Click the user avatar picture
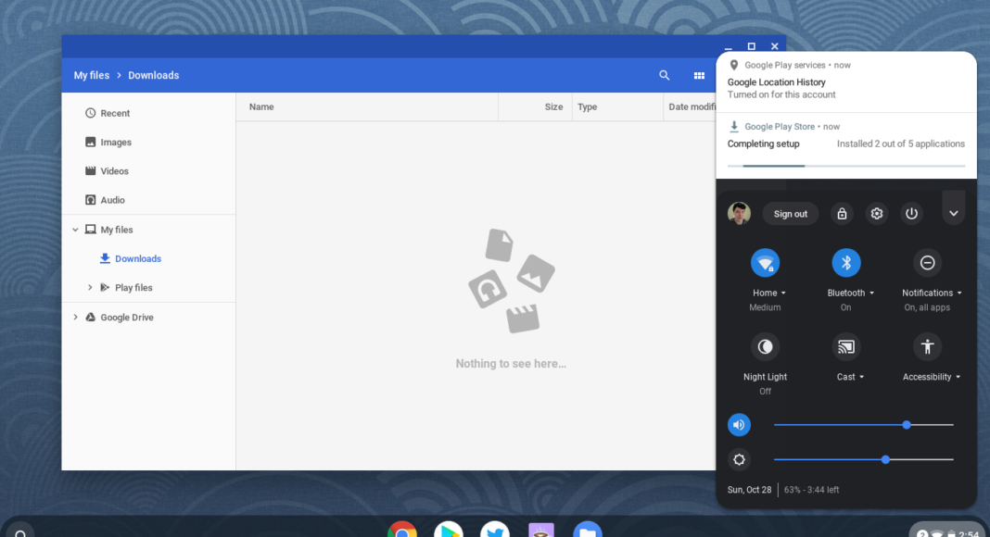Screen dimensions: 990x537 (739, 214)
